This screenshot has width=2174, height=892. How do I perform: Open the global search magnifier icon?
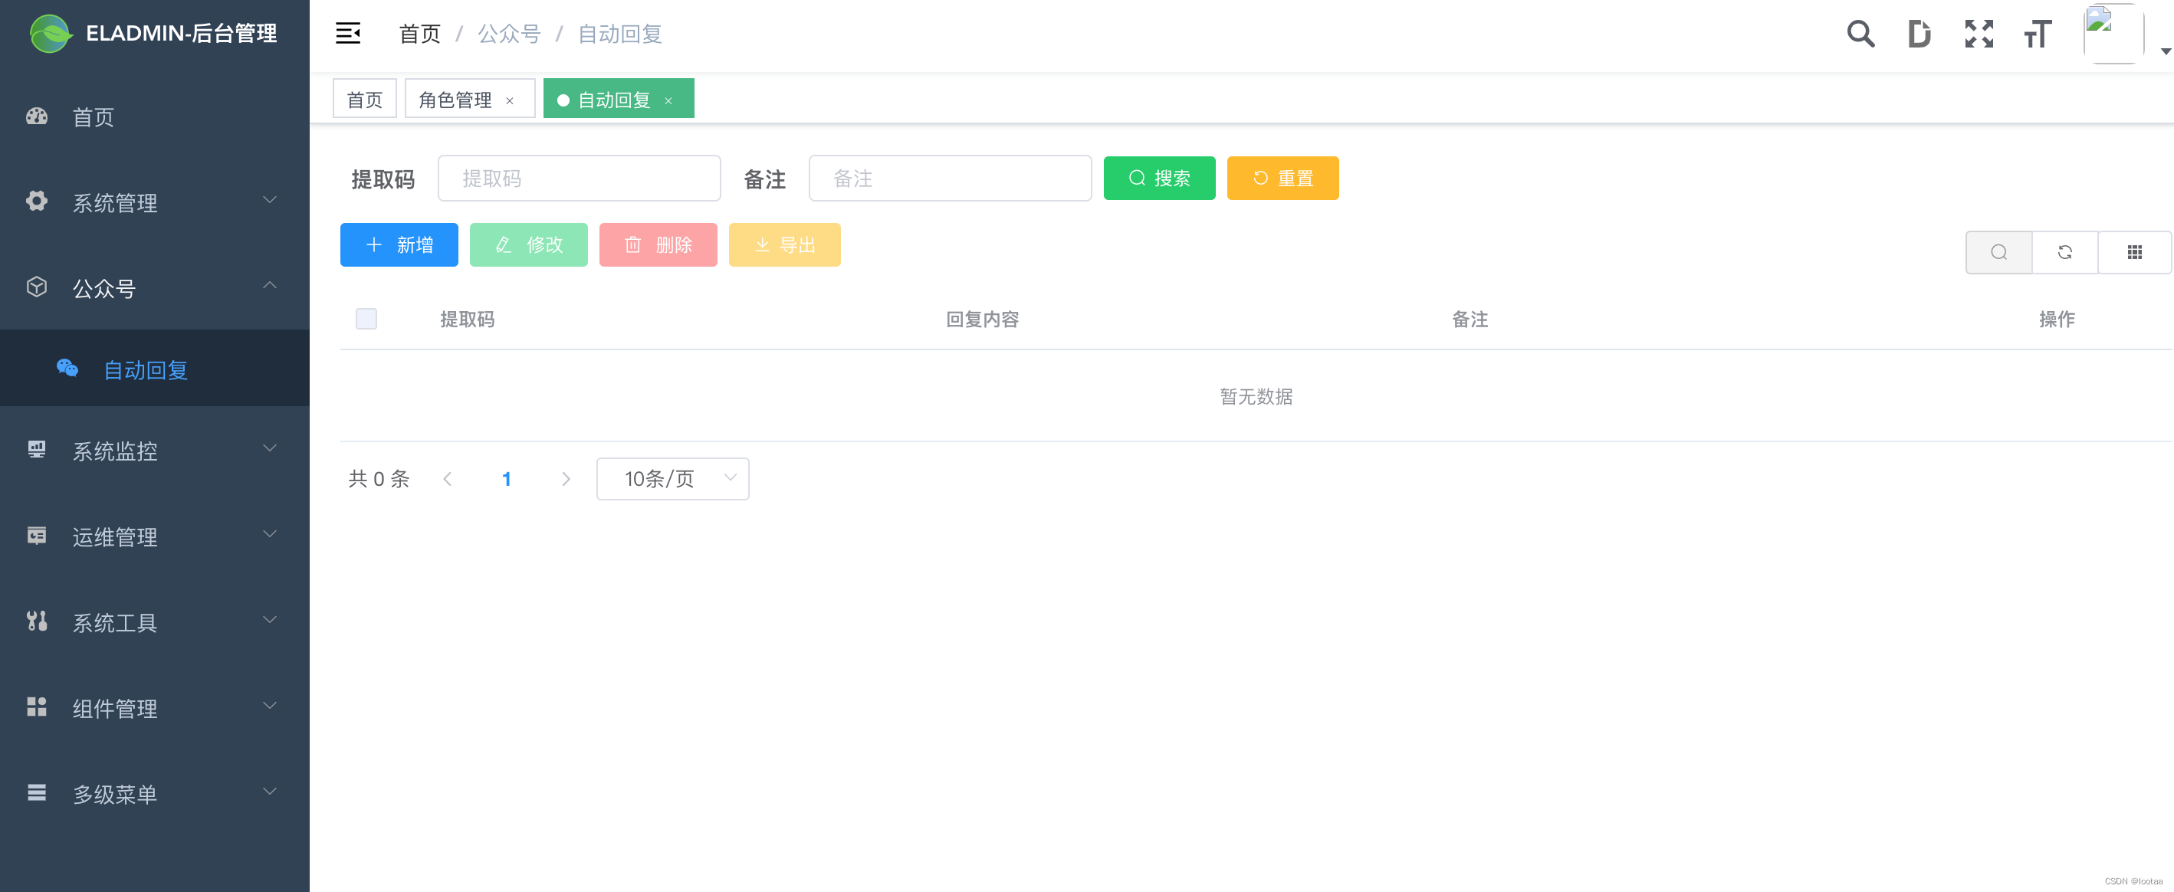pos(1860,34)
